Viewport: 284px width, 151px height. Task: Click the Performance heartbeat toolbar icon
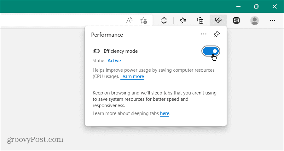pos(218,21)
